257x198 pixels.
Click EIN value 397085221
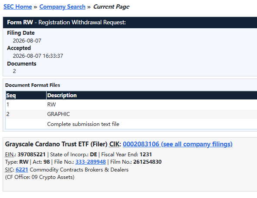click(31, 155)
